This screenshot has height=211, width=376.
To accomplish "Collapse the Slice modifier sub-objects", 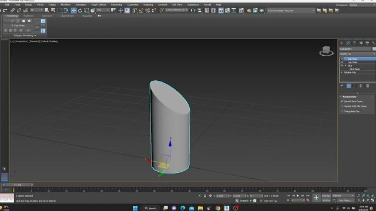I will pyautogui.click(x=345, y=66).
